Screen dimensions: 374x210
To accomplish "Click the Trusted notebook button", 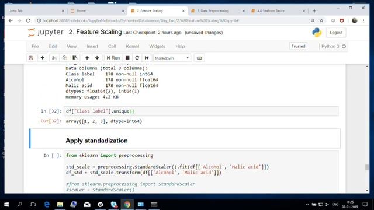I will point(298,46).
